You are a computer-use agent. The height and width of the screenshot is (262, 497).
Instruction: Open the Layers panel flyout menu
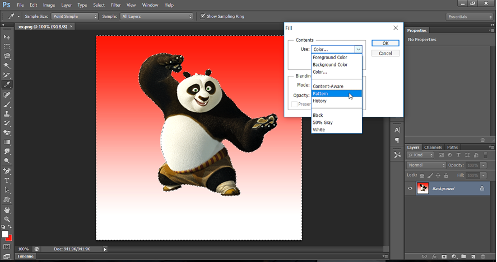[x=491, y=147]
